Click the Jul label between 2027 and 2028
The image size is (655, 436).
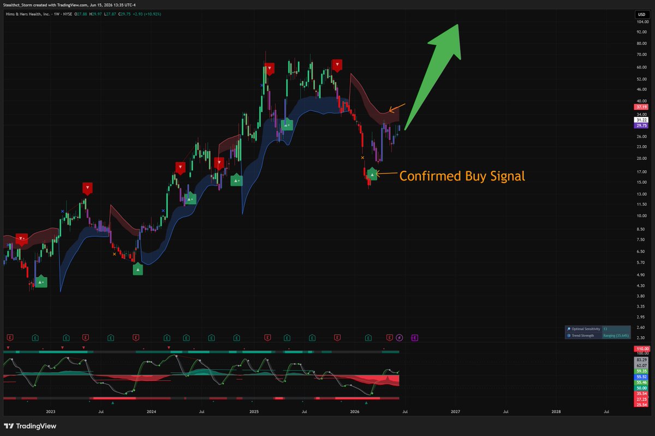pos(506,411)
